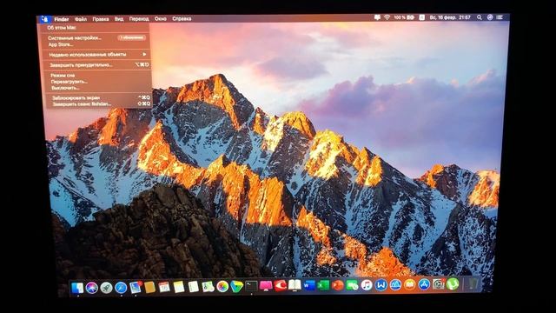Screen dimensions: 556x313
Task: Open Safari compass icon in Dock
Action: 121,288
